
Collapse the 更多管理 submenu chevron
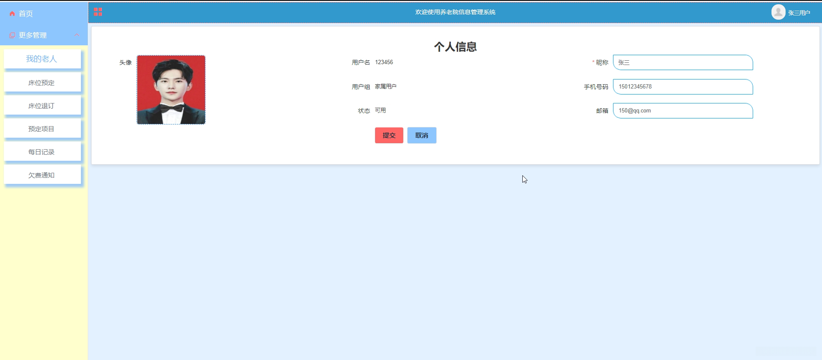point(77,35)
